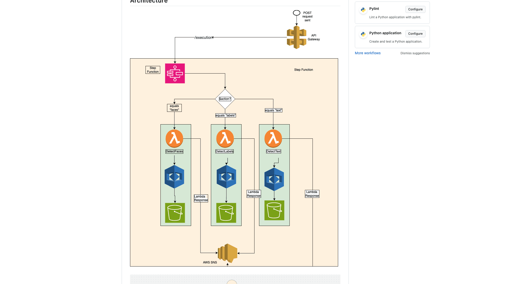Configure the Python application workflow
The image size is (511, 284).
click(x=415, y=34)
